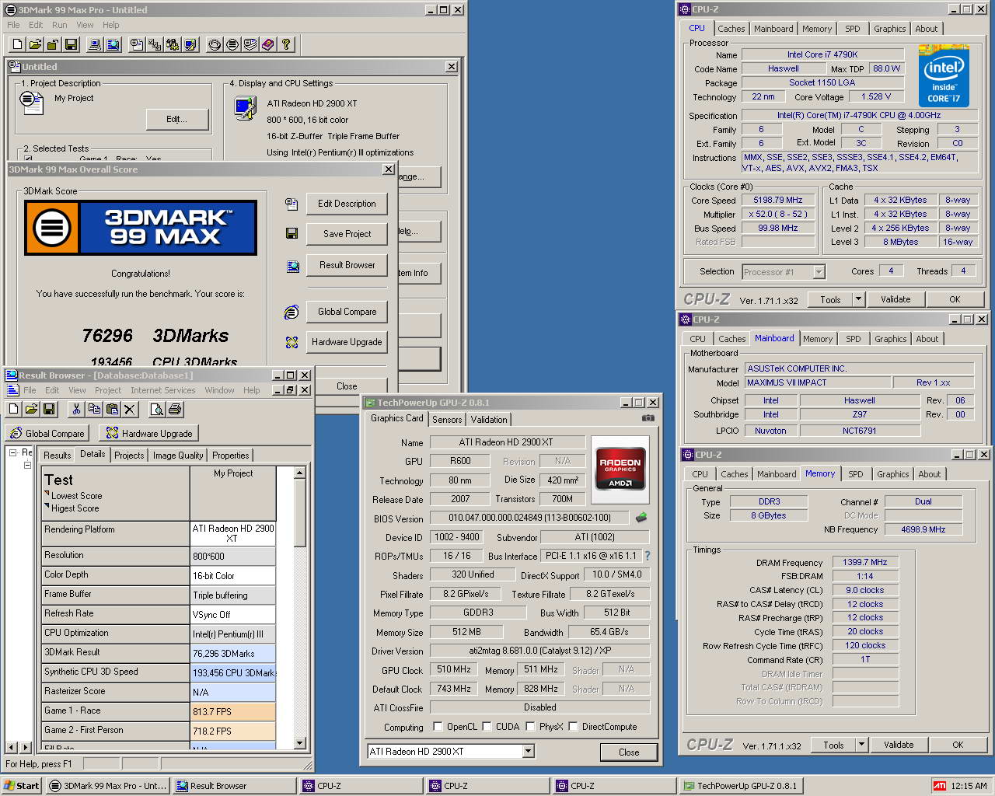Click Open folder icon in Result Browser toolbar

(31, 409)
